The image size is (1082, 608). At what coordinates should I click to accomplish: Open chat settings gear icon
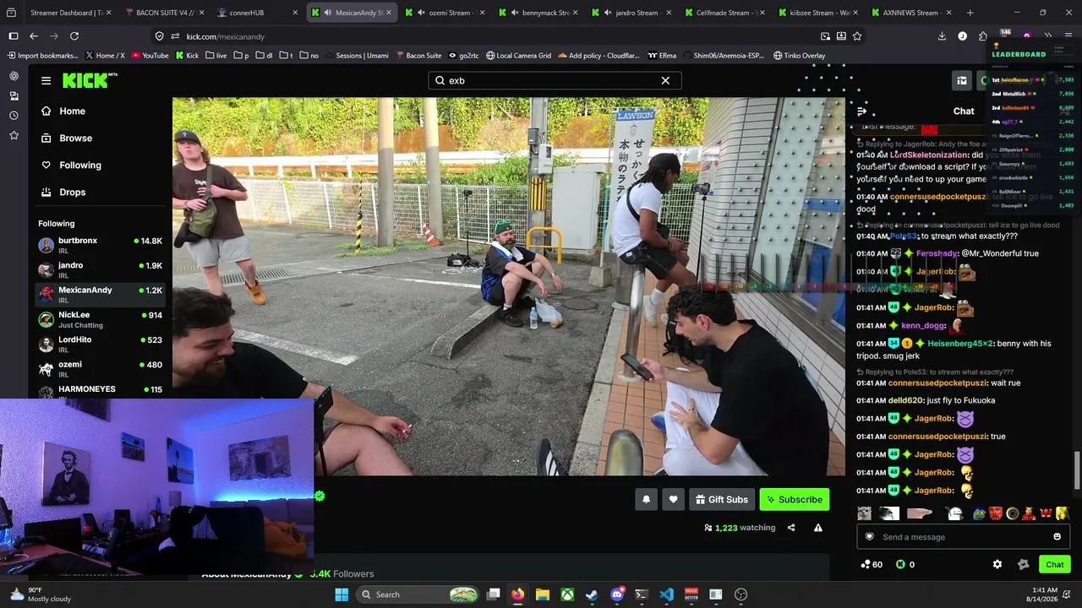click(997, 564)
